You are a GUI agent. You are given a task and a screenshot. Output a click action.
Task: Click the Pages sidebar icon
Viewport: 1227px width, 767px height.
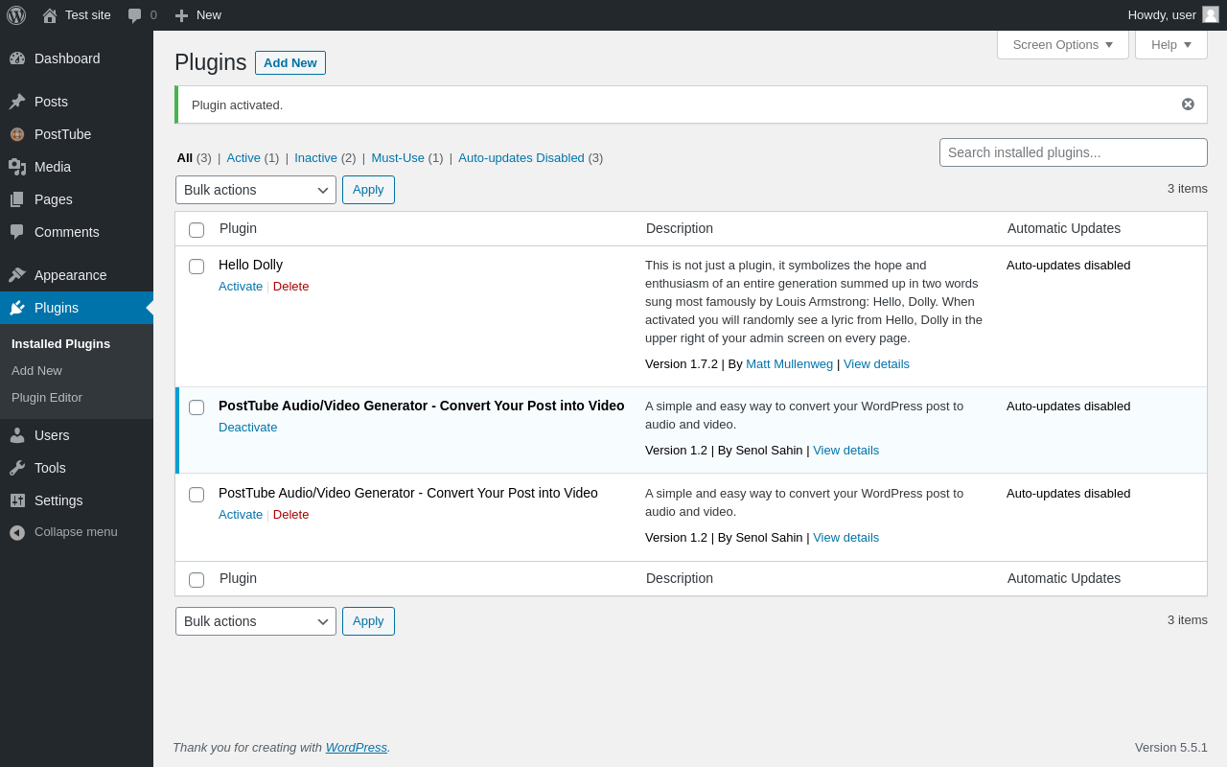17,199
